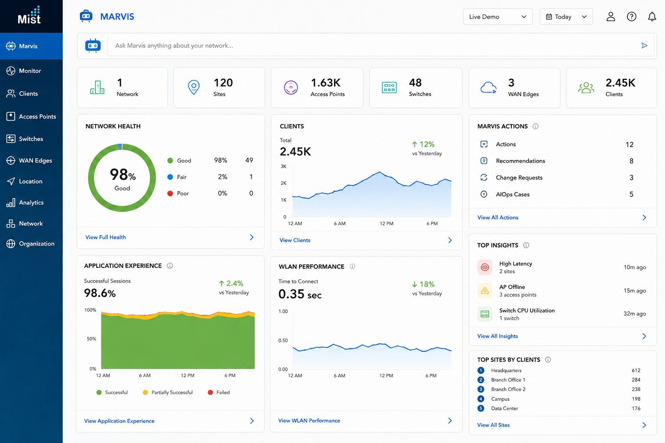The image size is (665, 443).
Task: Open Access Points in the sidebar
Action: [31, 116]
